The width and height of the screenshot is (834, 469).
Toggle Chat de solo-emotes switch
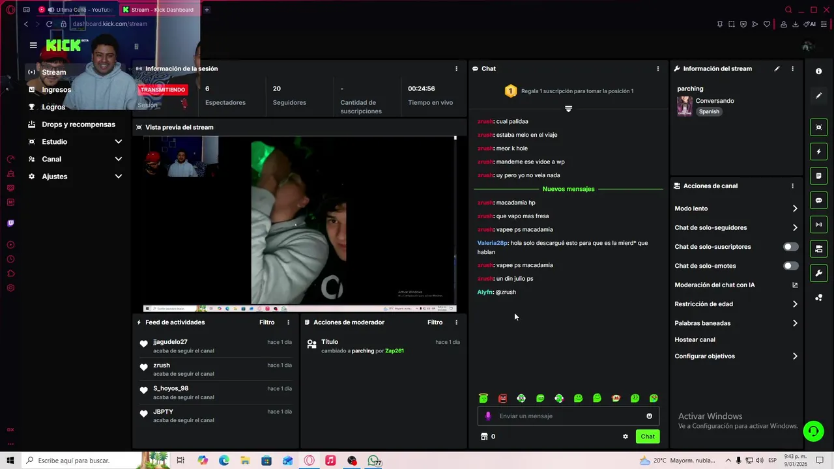tap(790, 266)
